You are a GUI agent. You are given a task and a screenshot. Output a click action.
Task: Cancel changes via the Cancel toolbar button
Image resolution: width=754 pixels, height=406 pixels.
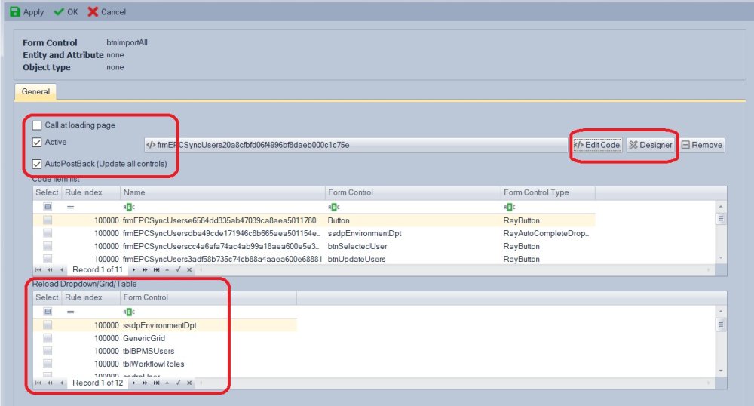tap(107, 12)
